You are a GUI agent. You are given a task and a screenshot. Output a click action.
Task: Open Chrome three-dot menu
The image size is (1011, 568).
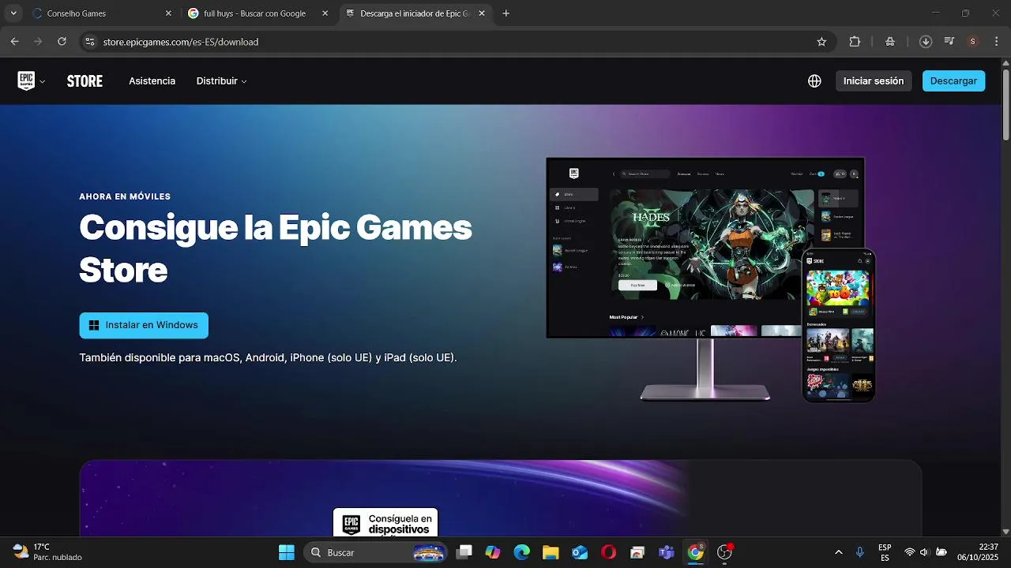[995, 42]
